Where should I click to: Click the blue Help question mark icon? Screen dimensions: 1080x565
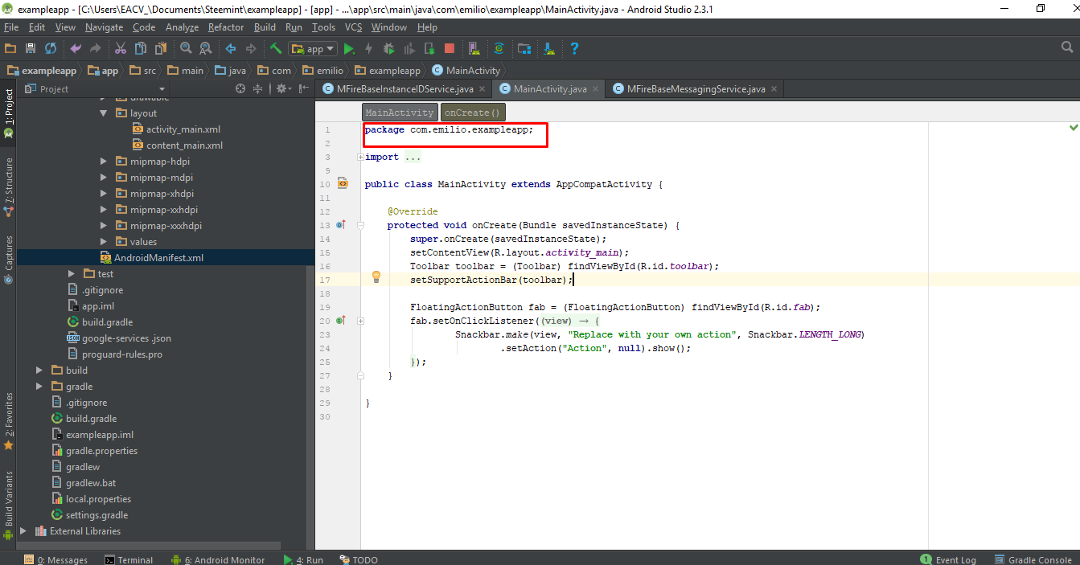point(574,49)
